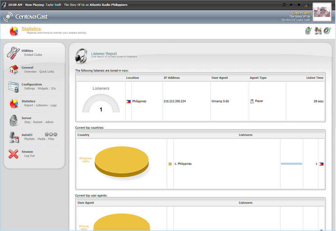Click the General house icon
Screen dimensions: 336x231
pos(14,70)
